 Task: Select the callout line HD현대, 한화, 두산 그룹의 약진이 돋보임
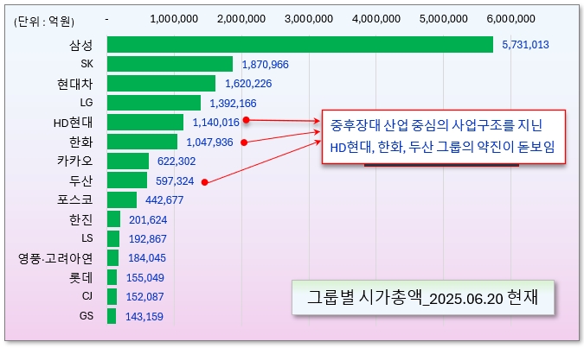442,147
